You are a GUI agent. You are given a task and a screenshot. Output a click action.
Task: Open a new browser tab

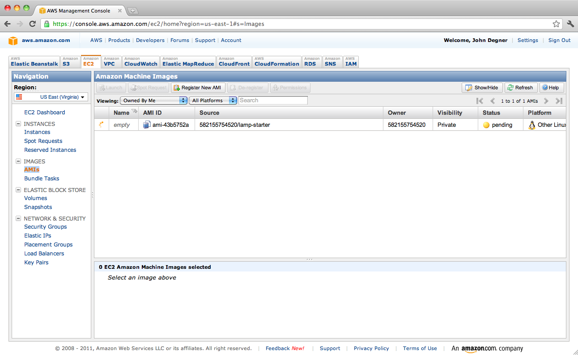[133, 10]
